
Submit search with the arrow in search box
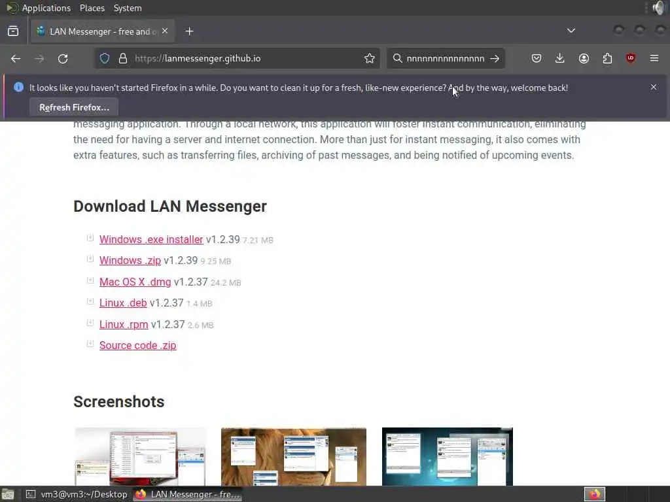coord(495,58)
